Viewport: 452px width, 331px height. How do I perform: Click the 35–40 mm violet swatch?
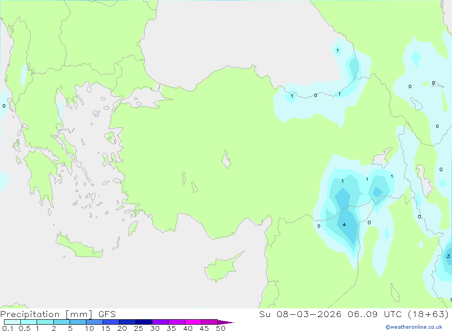pyautogui.click(x=176, y=322)
